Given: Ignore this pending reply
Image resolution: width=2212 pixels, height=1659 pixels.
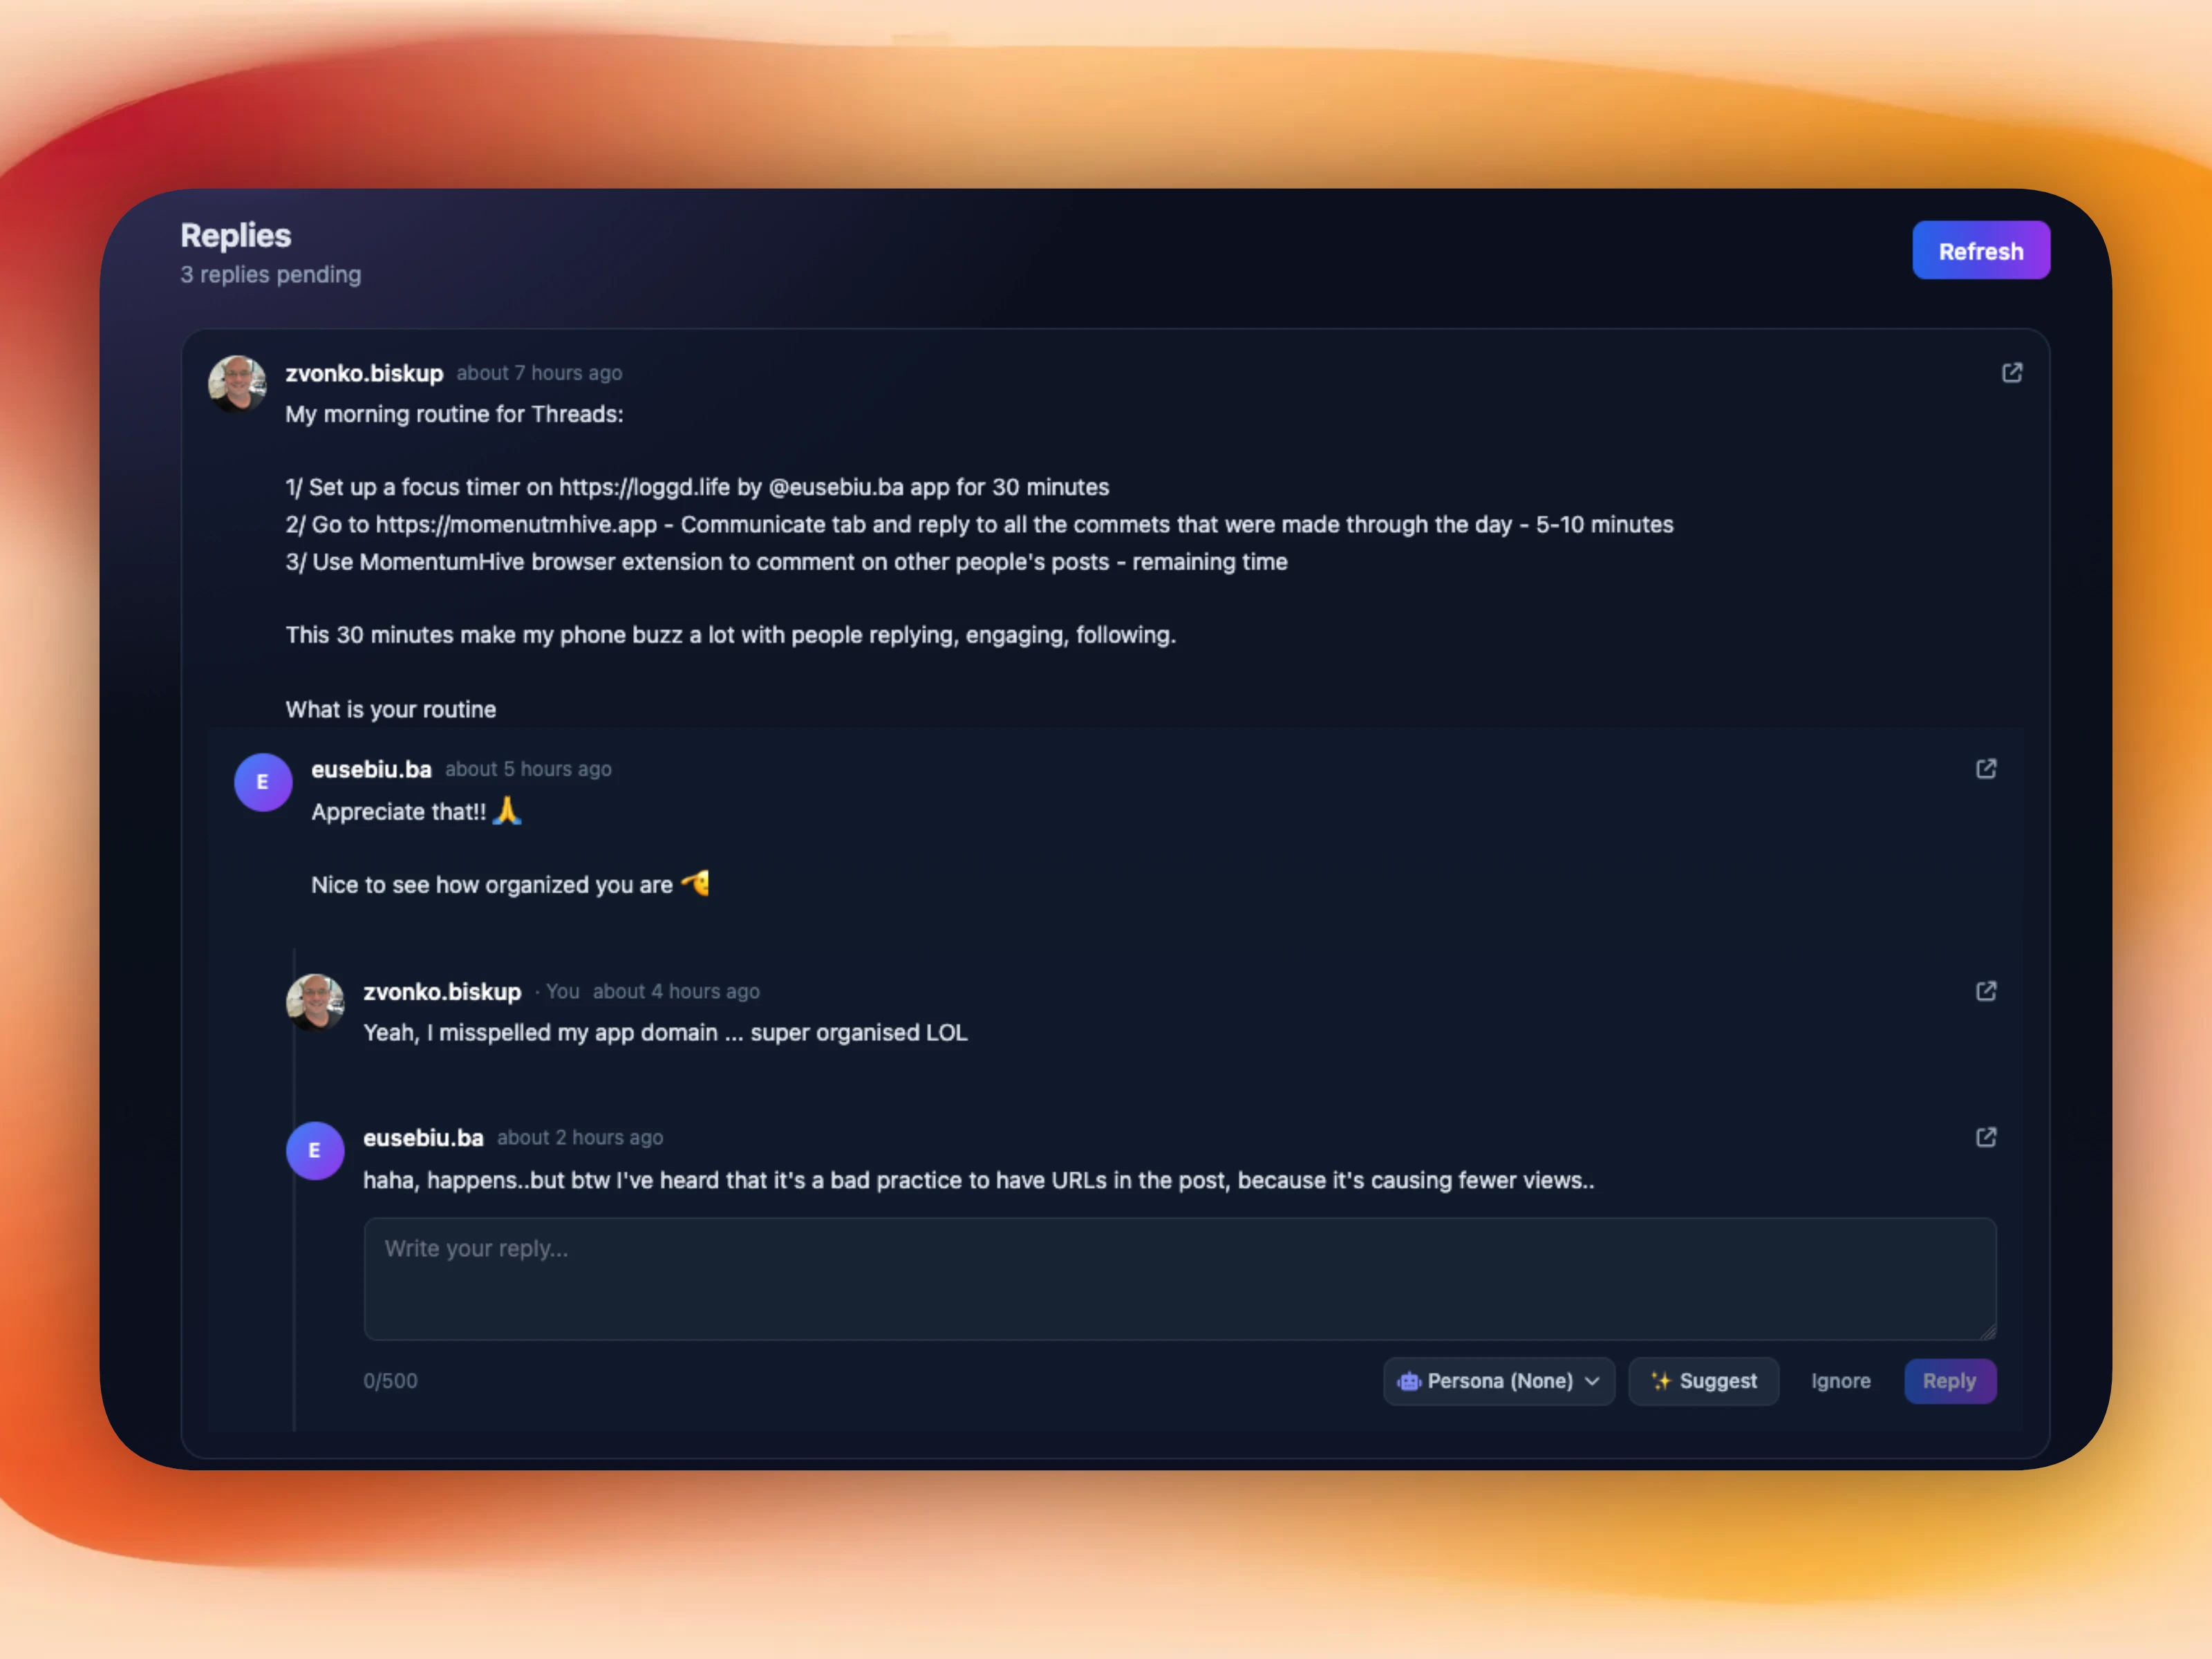Looking at the screenshot, I should tap(1841, 1381).
